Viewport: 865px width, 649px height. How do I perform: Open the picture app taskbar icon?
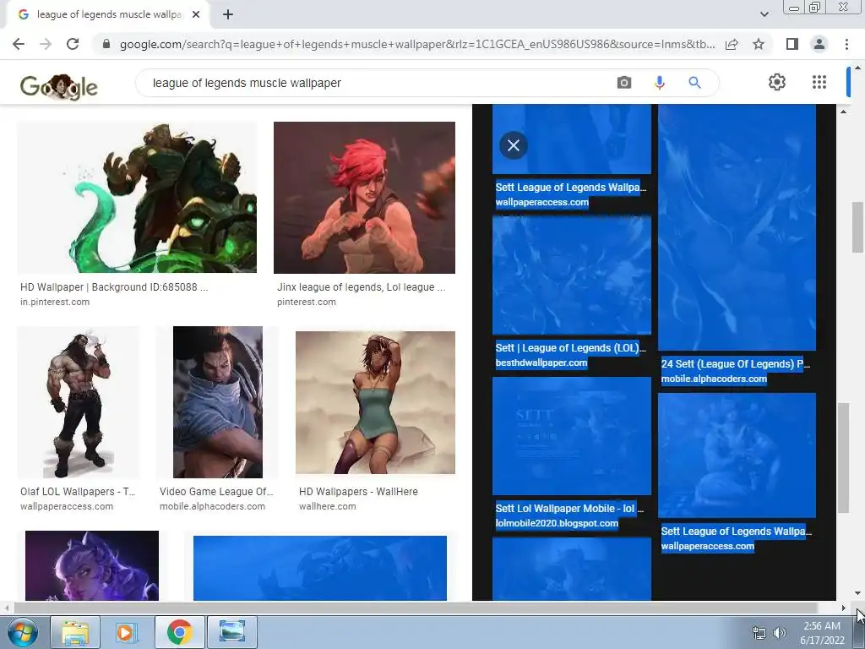coord(231,632)
